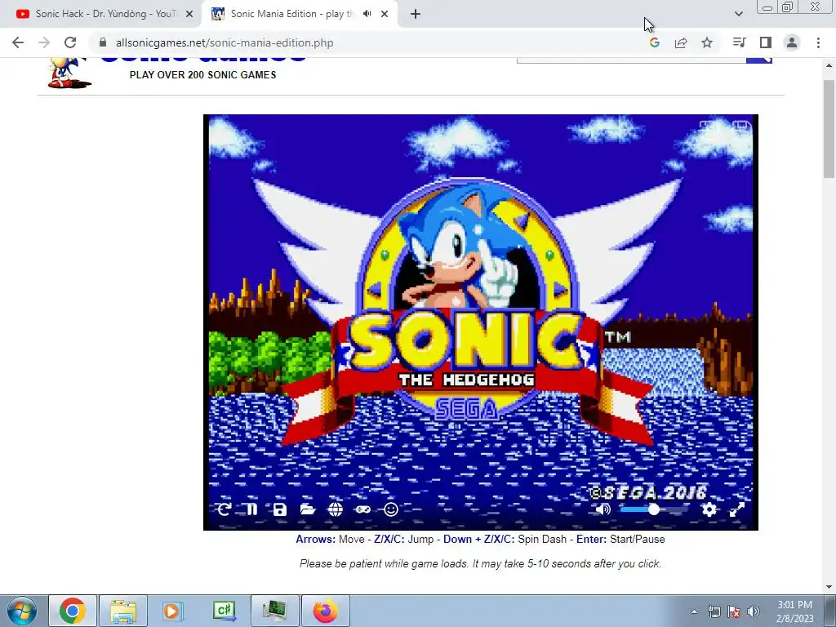This screenshot has width=836, height=627.
Task: Toggle the browser side panel
Action: (766, 42)
